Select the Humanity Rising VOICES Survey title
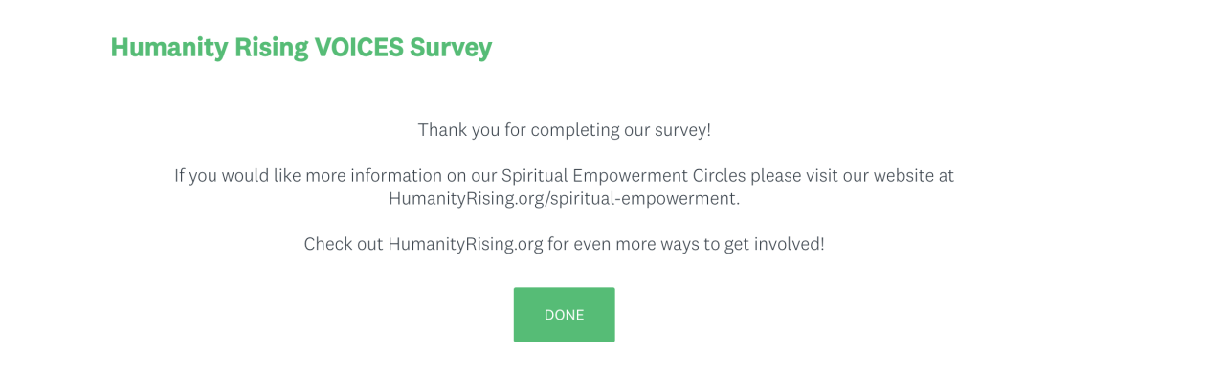This screenshot has height=375, width=1225. click(301, 48)
